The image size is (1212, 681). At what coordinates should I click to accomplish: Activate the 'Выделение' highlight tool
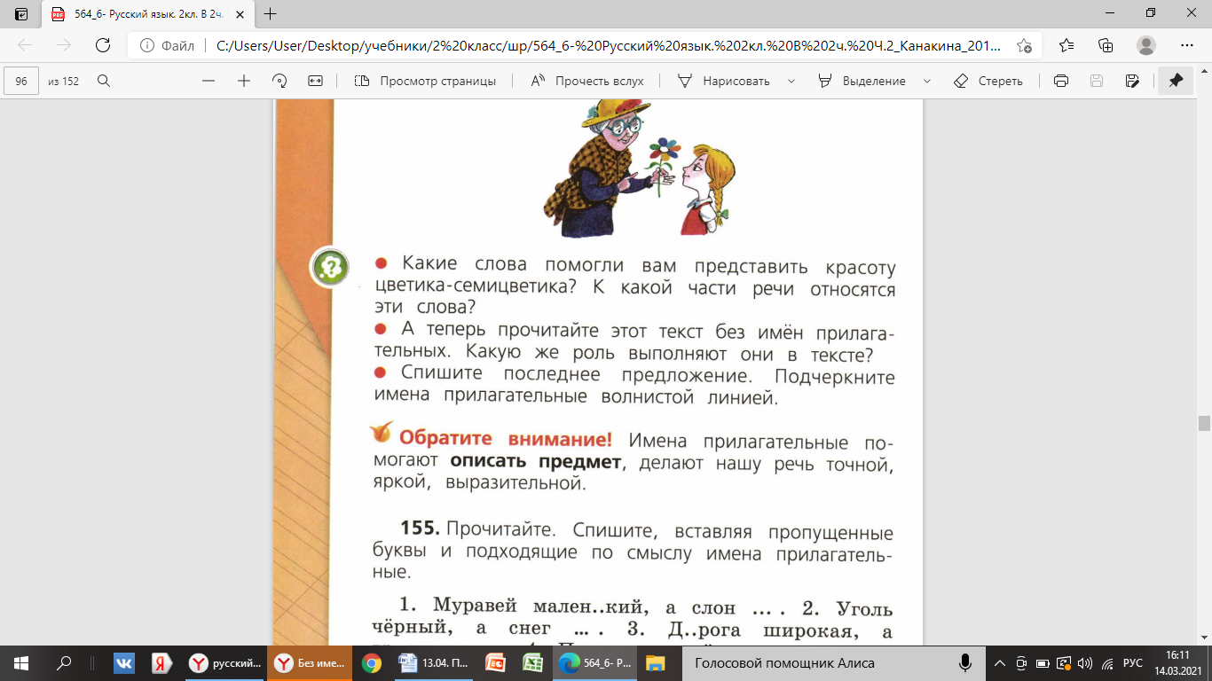[862, 81]
